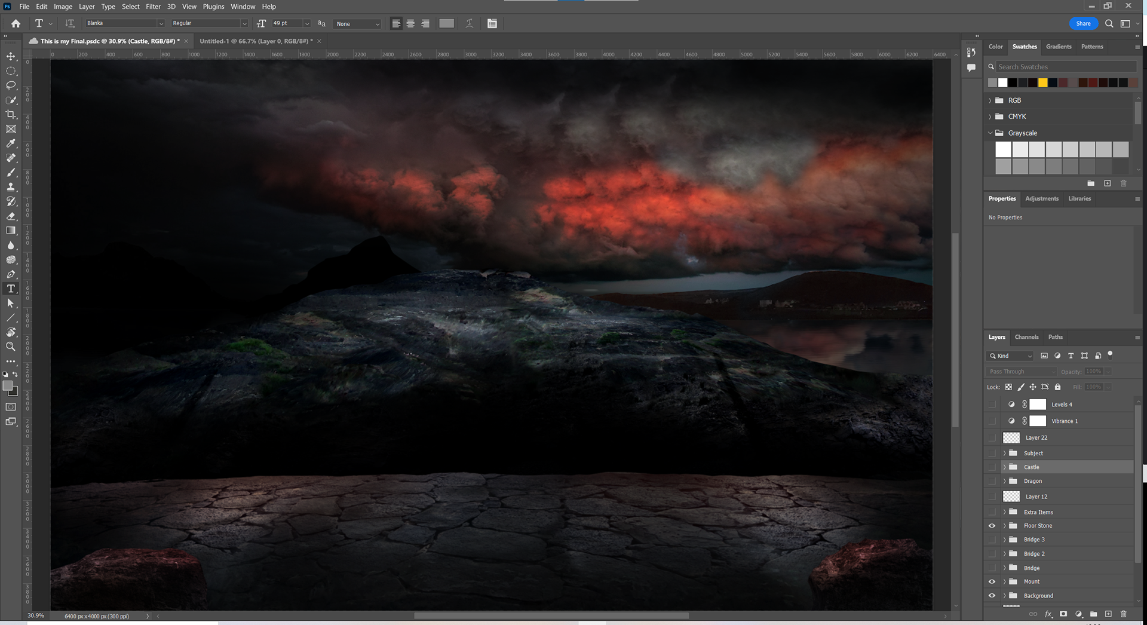
Task: Select the Brush tool
Action: point(11,172)
